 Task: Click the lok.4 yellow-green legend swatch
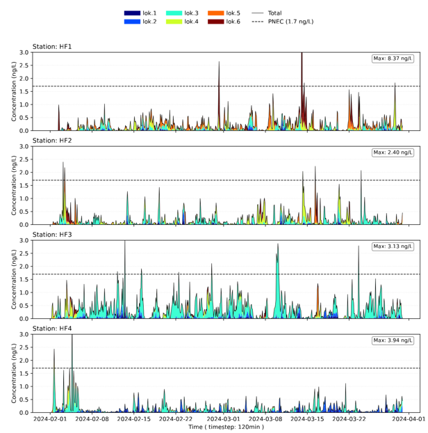click(174, 22)
